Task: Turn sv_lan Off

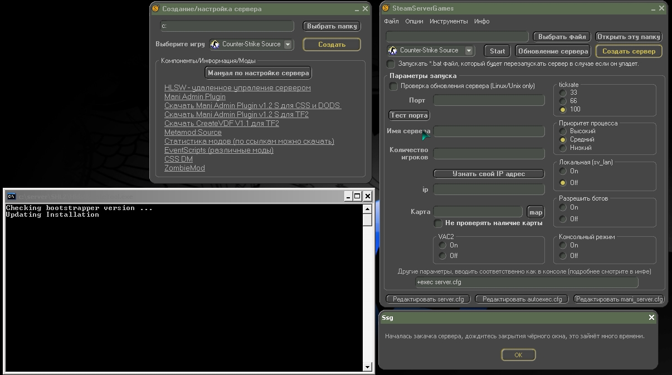Action: [x=563, y=183]
